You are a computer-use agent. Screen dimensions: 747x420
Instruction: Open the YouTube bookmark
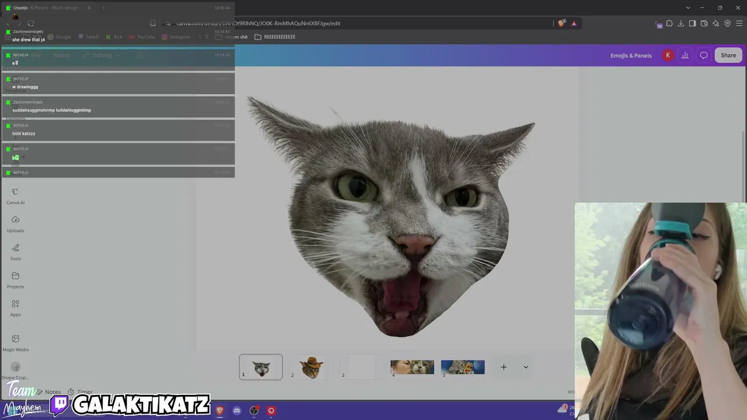coord(142,37)
